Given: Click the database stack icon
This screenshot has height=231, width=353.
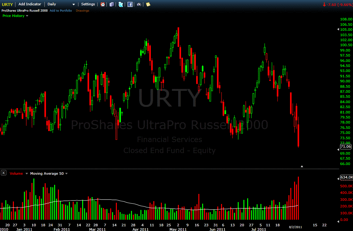Looking at the screenshot, I should coord(112,4).
